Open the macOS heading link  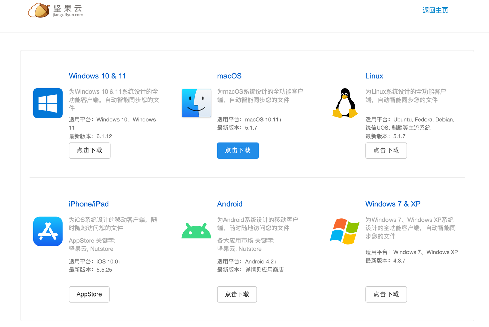click(229, 76)
